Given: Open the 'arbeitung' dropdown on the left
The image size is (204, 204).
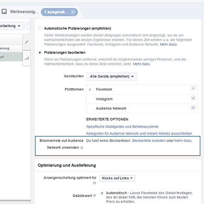Looking at the screenshot, I should click(12, 26).
